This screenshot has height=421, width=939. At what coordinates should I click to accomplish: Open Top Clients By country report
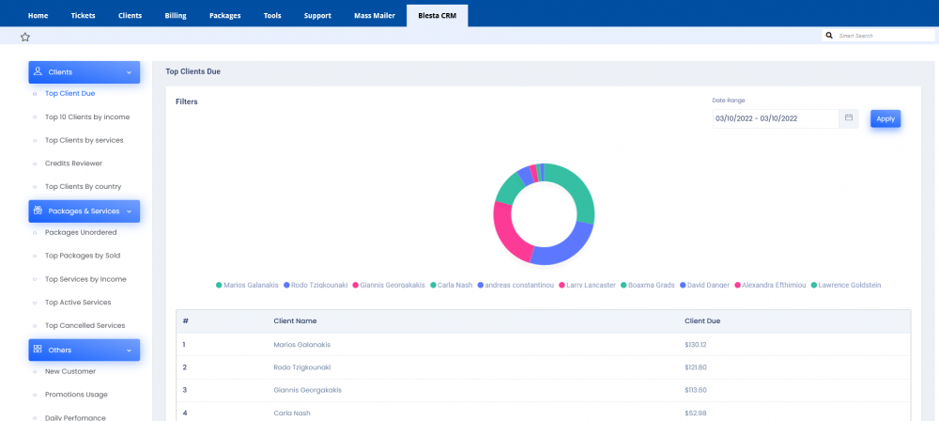(84, 186)
